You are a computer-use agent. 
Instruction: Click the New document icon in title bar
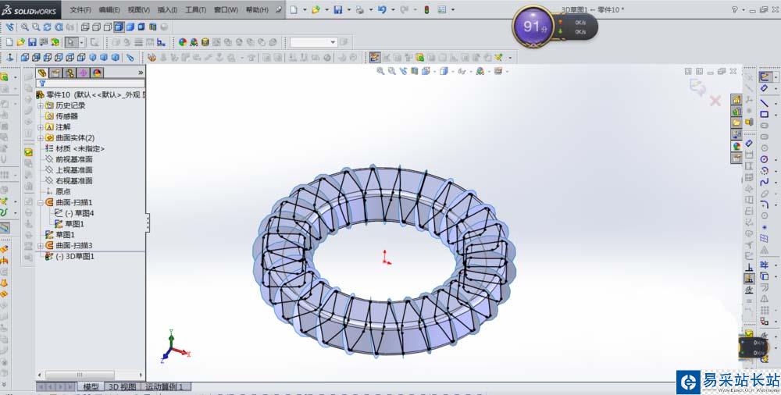[294, 9]
